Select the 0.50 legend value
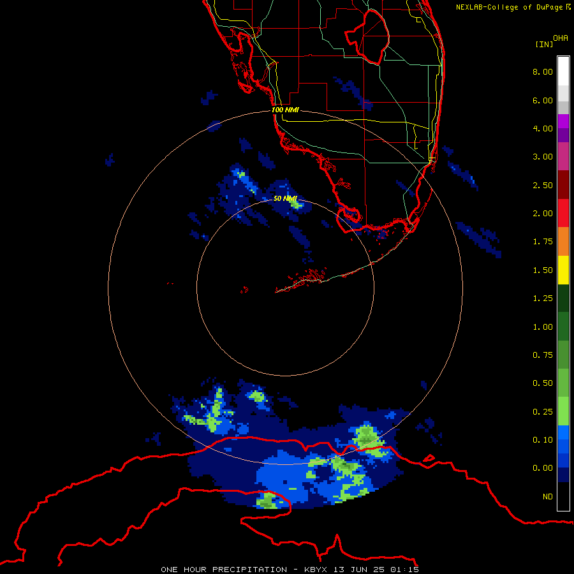This screenshot has width=574, height=574. coord(543,383)
